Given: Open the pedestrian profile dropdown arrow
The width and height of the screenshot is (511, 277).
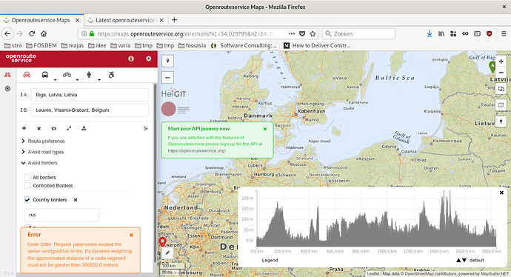Looking at the screenshot, I should [x=99, y=79].
